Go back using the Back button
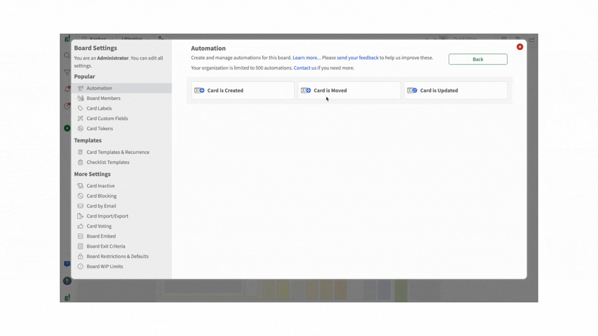 [478, 59]
